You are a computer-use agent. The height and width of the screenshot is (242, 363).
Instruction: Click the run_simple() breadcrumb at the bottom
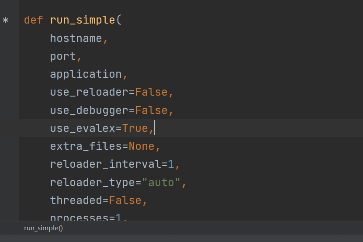[43, 228]
